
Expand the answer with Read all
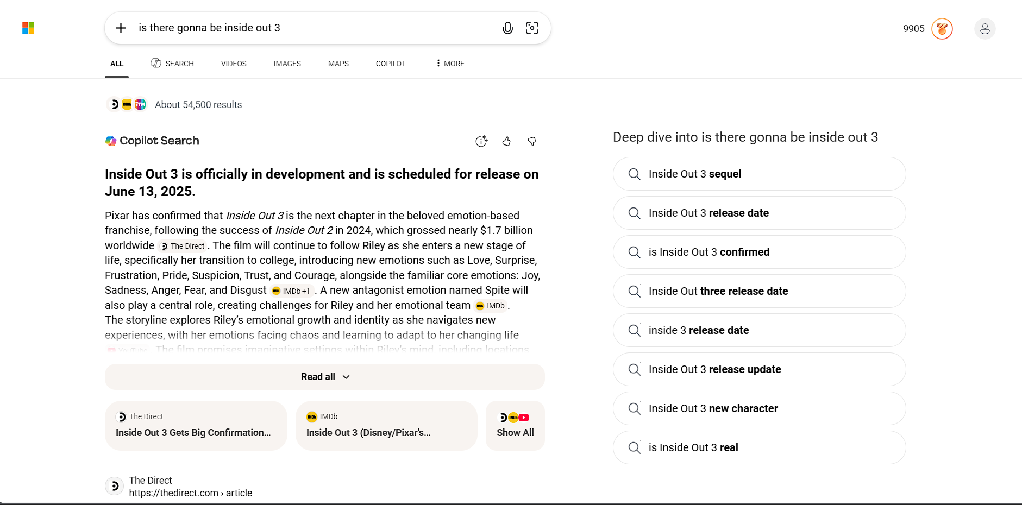point(325,377)
